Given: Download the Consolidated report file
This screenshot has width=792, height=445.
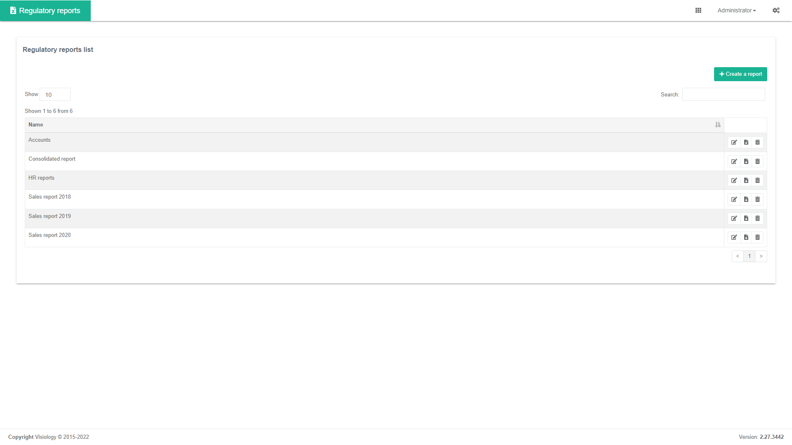Looking at the screenshot, I should click(746, 162).
